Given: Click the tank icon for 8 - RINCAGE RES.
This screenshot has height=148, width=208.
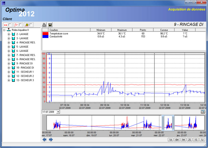Looking at the screenshot, I should click(14, 59).
